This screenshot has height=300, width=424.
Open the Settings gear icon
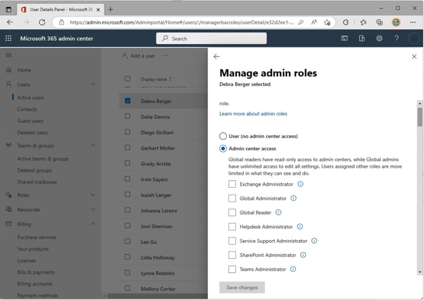click(x=379, y=38)
